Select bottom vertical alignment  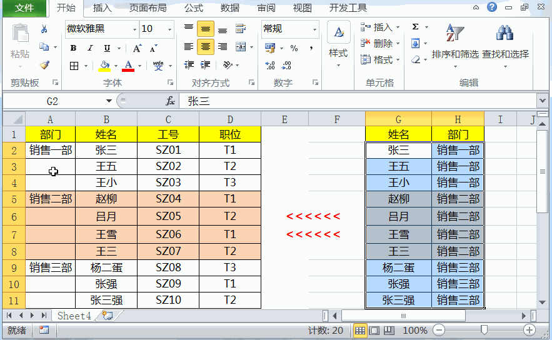(223, 29)
